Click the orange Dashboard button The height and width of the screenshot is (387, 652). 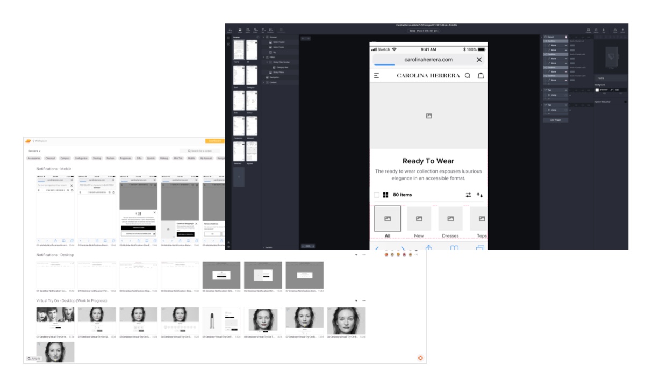click(x=215, y=141)
